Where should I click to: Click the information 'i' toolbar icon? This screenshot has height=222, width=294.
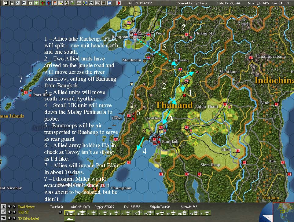click(x=30, y=3)
